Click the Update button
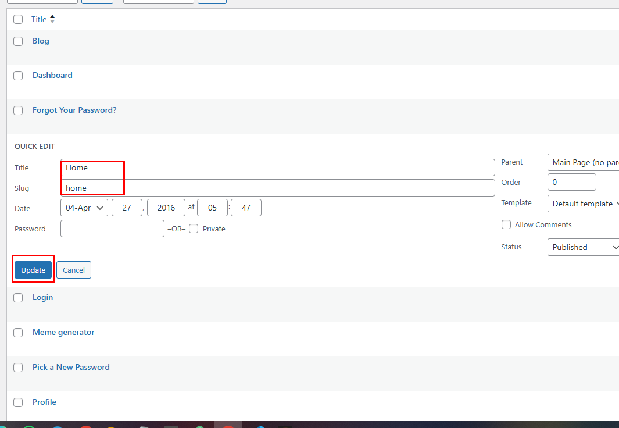 33,270
